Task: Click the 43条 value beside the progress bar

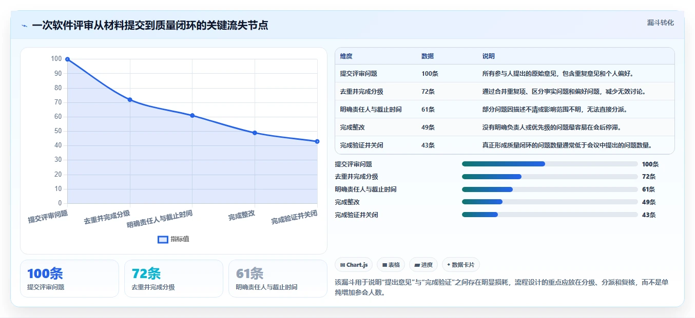Action: click(x=649, y=215)
